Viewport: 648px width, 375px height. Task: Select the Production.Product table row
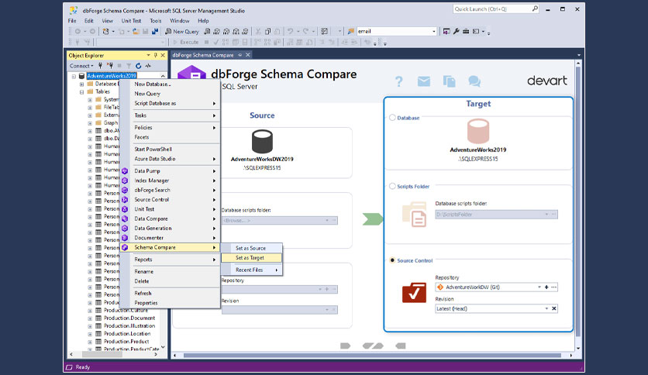click(x=126, y=342)
